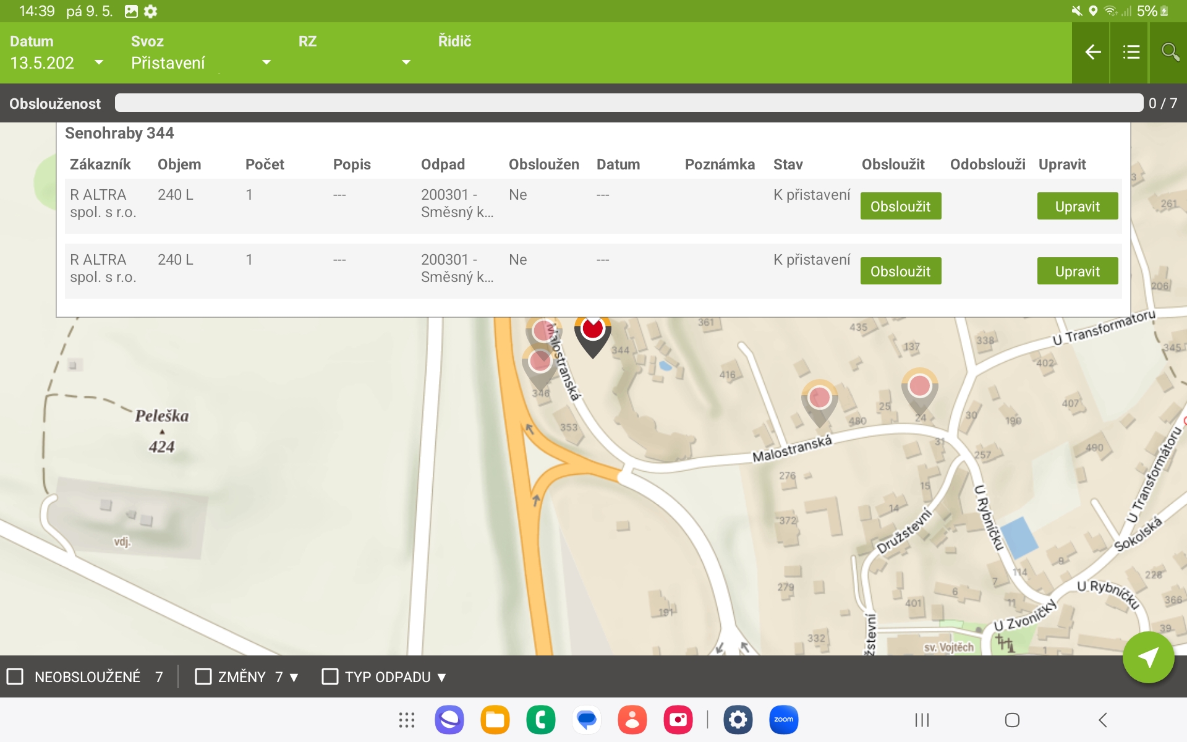Tap the green navigation arrow button

click(x=1148, y=658)
